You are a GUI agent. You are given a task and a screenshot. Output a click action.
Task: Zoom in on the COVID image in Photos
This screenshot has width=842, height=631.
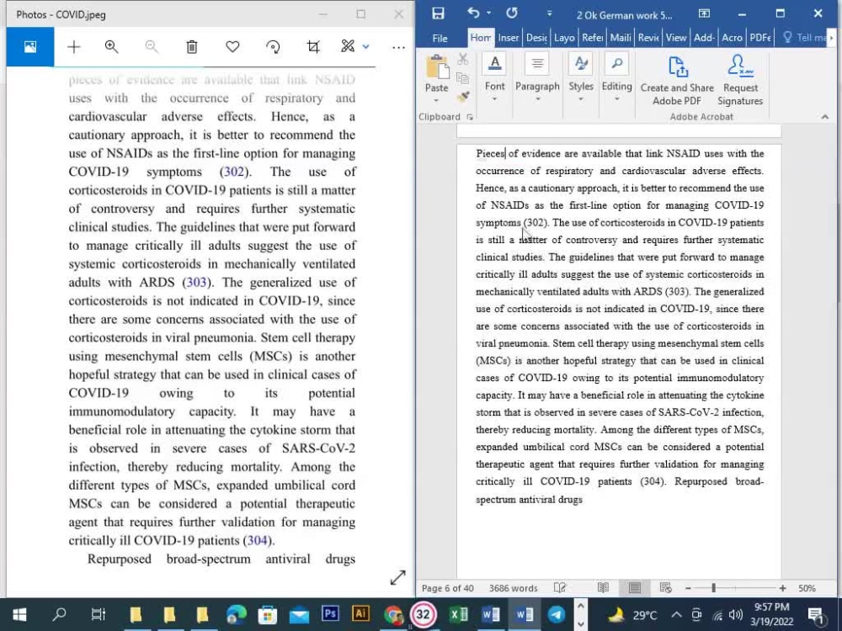pyautogui.click(x=111, y=46)
